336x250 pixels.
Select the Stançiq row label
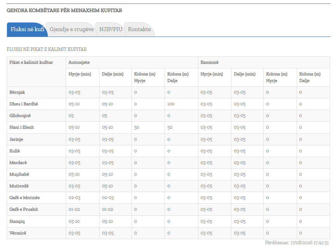coord(17,221)
